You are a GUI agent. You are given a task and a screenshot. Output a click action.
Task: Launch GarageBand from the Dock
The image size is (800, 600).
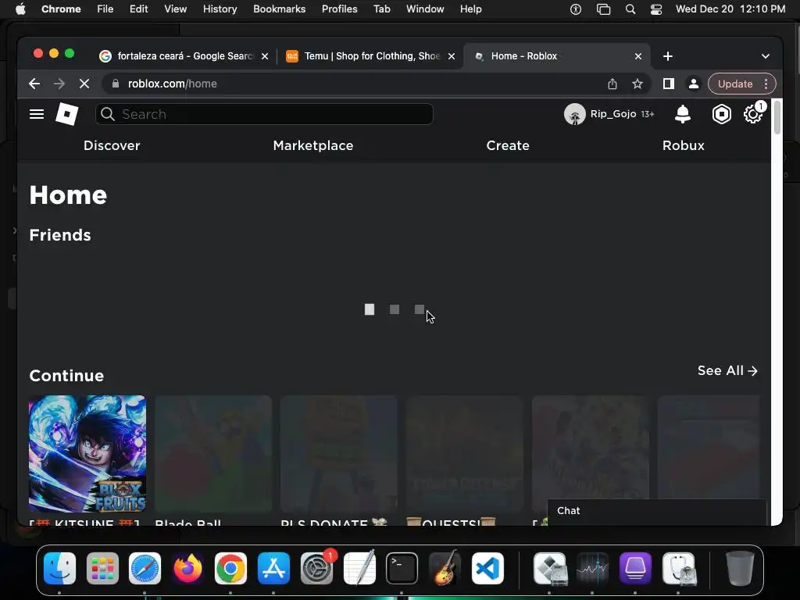(x=445, y=569)
